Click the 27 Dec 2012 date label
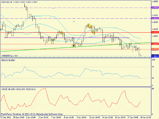 (x=6, y=117)
